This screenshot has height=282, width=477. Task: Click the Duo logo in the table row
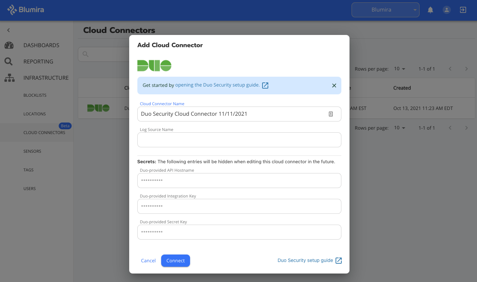pos(98,108)
